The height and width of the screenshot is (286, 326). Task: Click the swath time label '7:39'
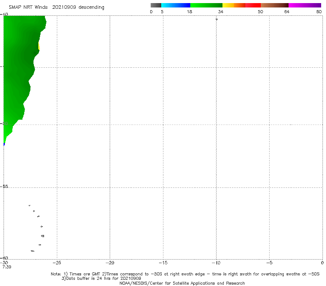coord(7,267)
